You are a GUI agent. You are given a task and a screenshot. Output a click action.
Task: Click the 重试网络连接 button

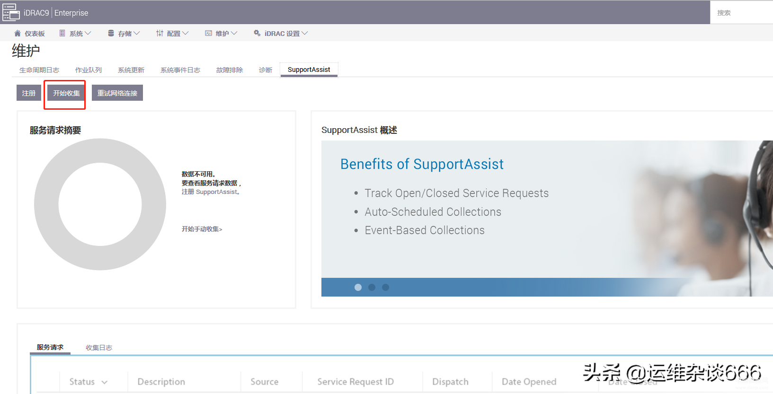pos(117,93)
